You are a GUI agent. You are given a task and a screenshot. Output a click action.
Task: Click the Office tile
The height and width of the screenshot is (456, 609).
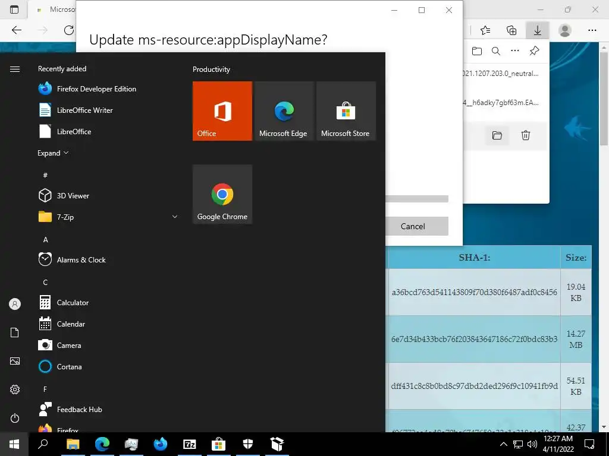click(x=222, y=111)
